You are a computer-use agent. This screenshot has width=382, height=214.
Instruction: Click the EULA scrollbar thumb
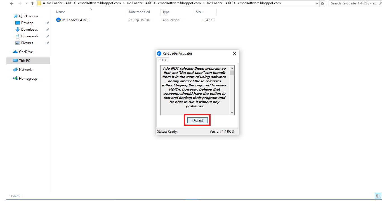[x=232, y=73]
